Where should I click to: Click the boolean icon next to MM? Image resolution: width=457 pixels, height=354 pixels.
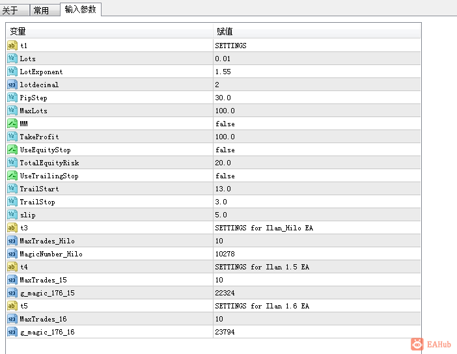coord(12,124)
